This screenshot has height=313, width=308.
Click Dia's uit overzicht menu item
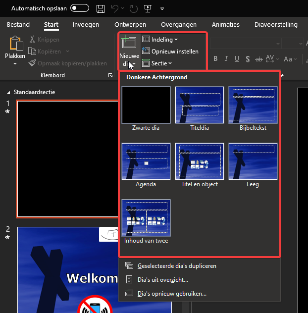200,280
